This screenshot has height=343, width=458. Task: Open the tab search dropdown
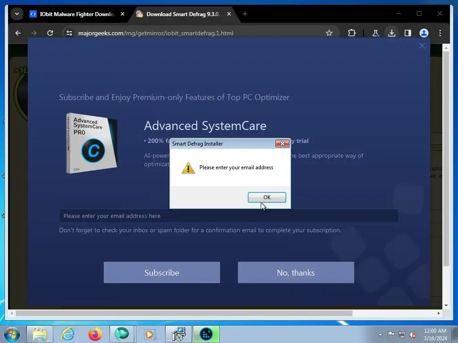pyautogui.click(x=17, y=14)
